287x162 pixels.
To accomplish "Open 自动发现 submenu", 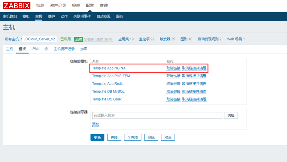I will coord(103,17).
